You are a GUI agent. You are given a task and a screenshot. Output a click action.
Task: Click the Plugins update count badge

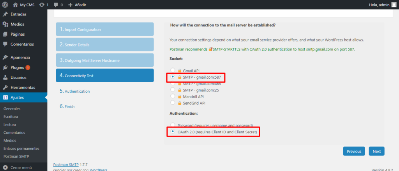(28, 67)
